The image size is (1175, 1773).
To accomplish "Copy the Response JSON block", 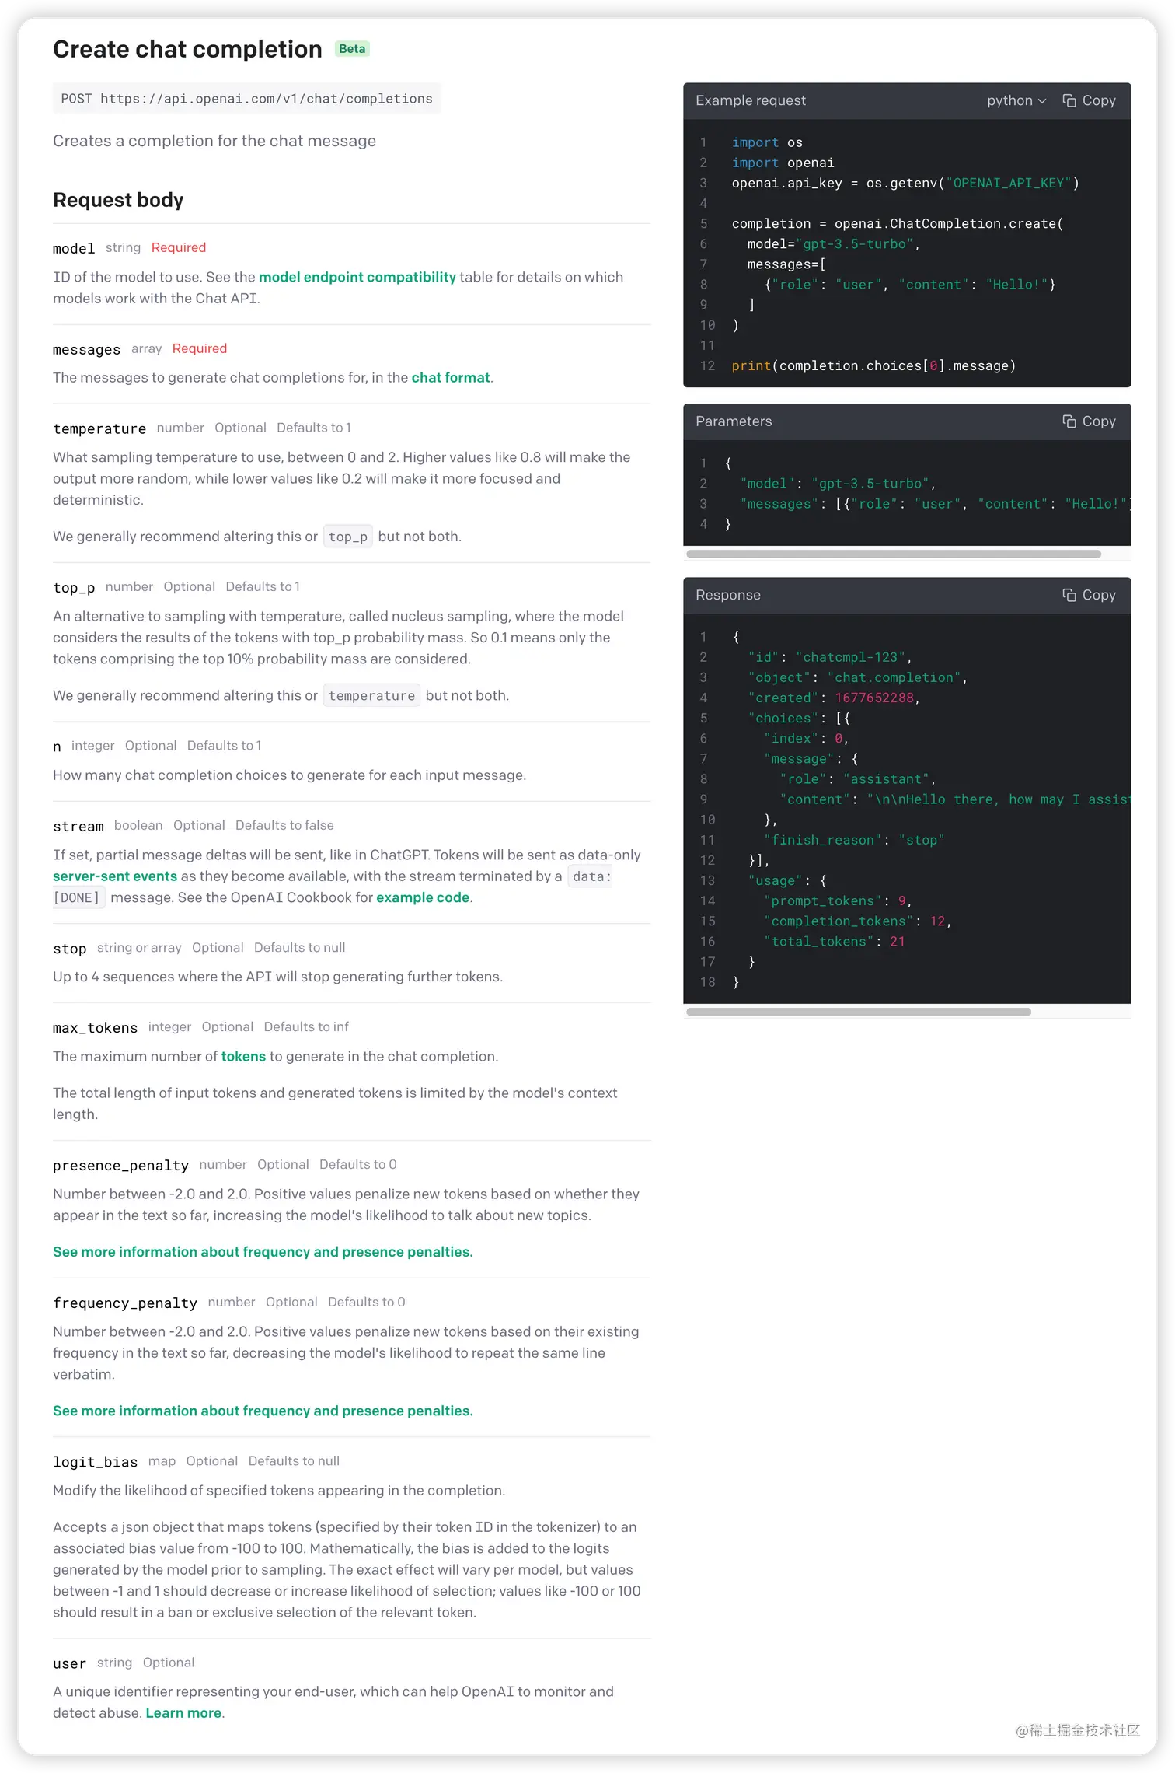I will pyautogui.click(x=1089, y=595).
